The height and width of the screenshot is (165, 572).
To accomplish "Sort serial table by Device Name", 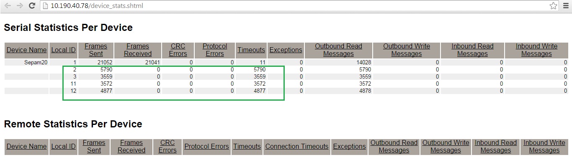I will tap(27, 50).
